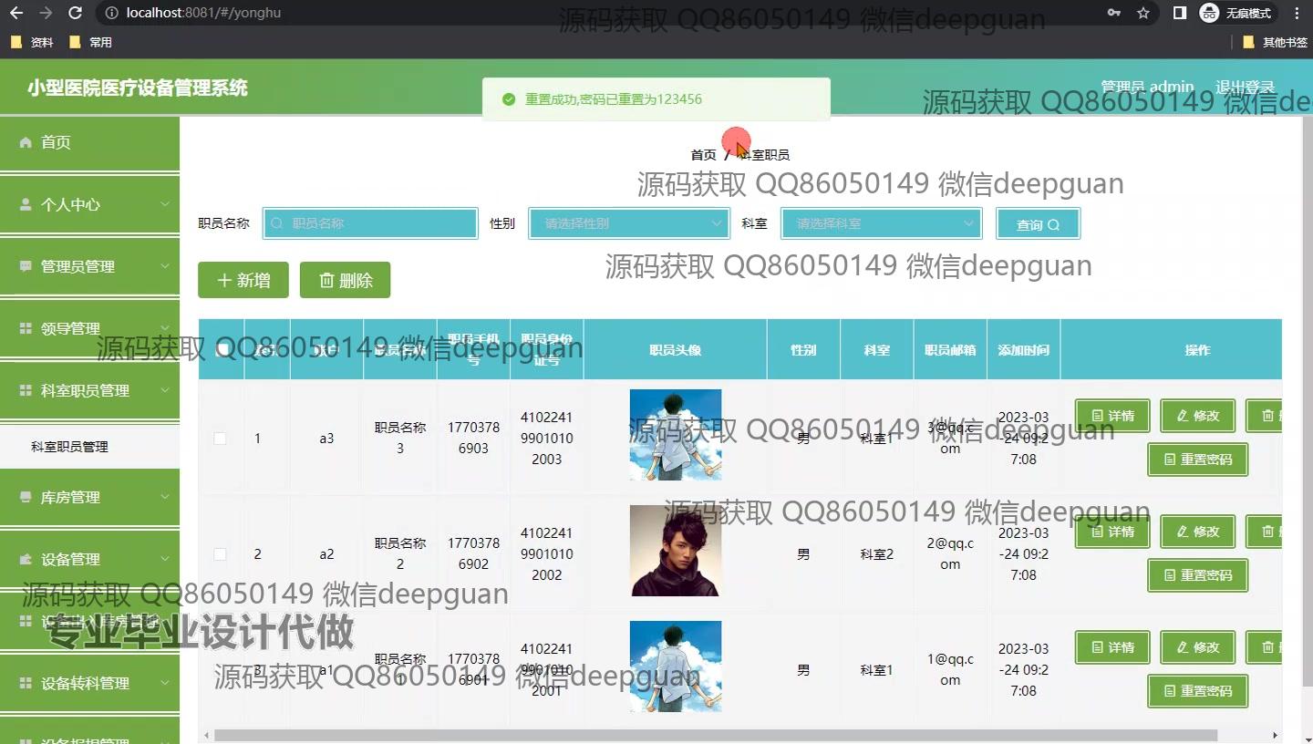Viewport: 1313px width, 744px height.
Task: Expand 管理员管理 menu chevron
Action: pos(165,266)
